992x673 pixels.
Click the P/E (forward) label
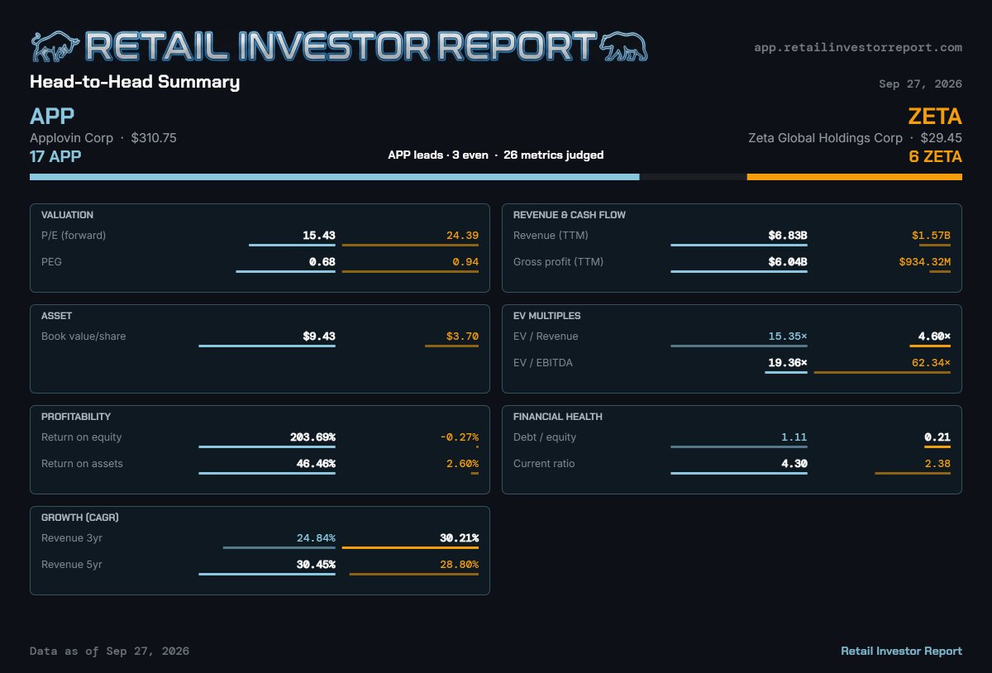[x=74, y=236]
